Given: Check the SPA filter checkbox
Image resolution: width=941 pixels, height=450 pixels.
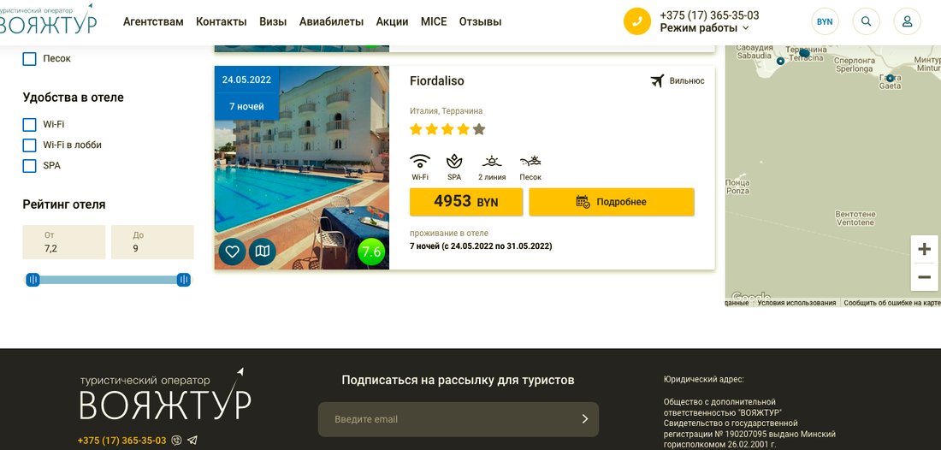Looking at the screenshot, I should pyautogui.click(x=29, y=166).
